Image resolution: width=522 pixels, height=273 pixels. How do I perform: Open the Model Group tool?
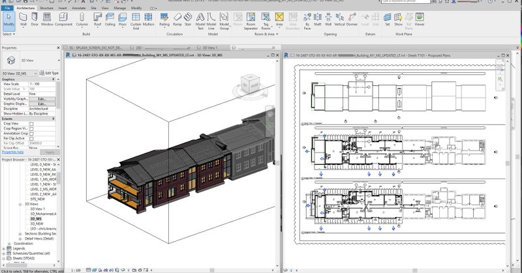pyautogui.click(x=224, y=21)
